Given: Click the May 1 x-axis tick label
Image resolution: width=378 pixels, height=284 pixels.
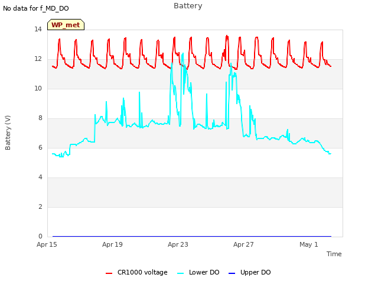Looking at the screenshot, I should [309, 244].
